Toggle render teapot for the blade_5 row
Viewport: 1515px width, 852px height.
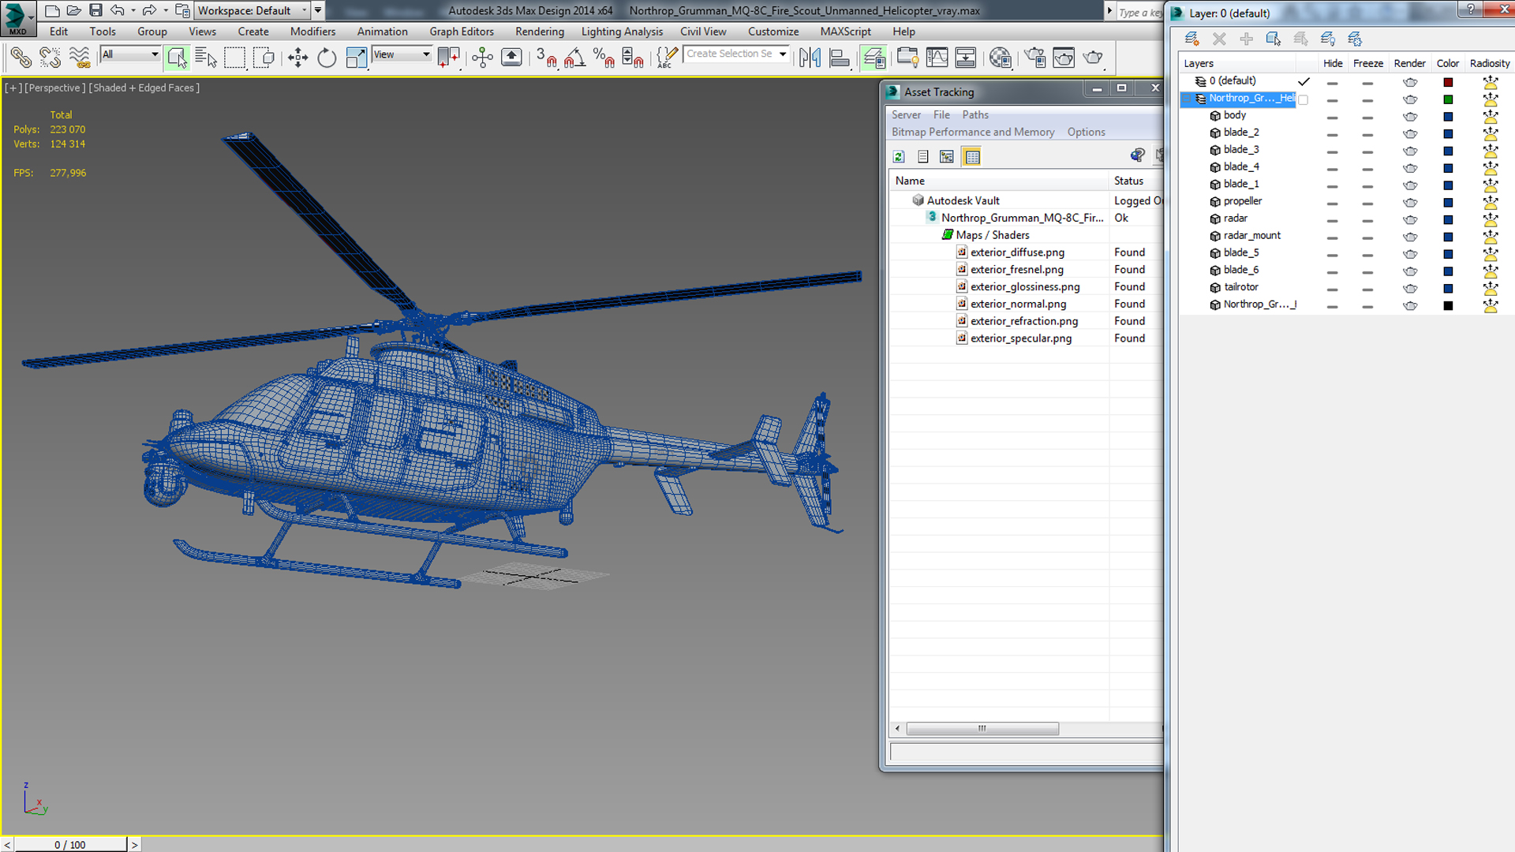pos(1410,254)
